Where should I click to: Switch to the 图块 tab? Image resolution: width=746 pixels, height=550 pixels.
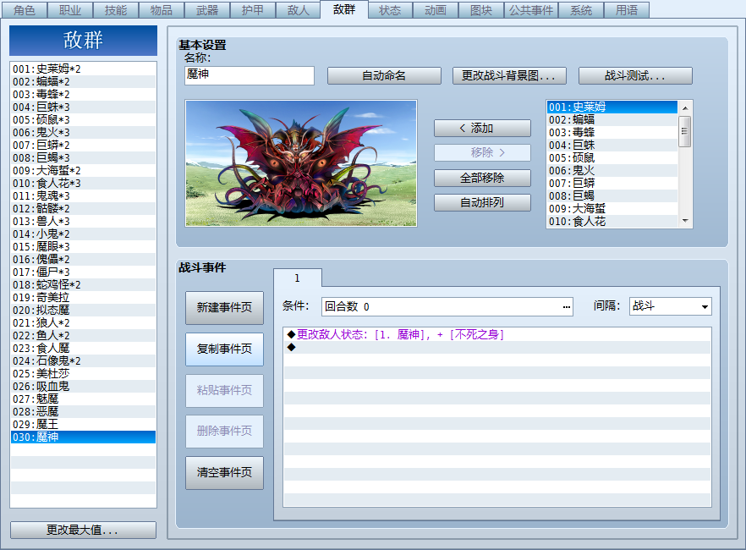481,10
